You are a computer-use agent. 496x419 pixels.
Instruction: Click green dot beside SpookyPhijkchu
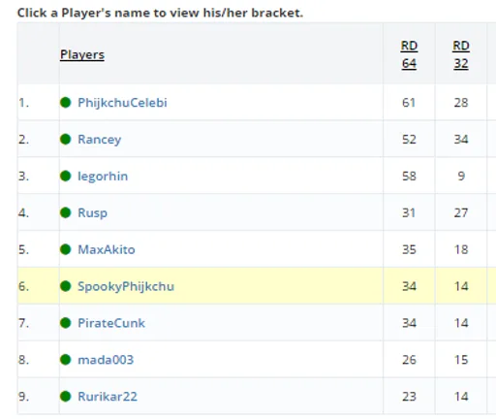(66, 286)
